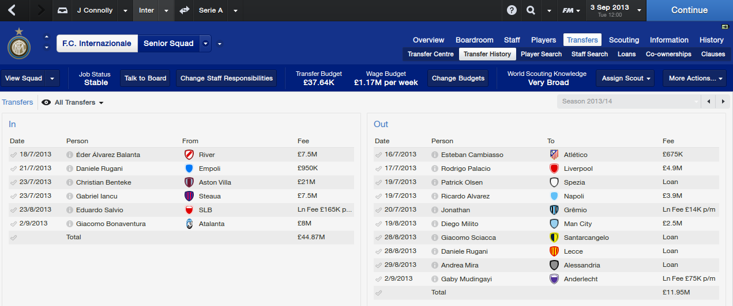Open the help question mark icon
733x306 pixels.
click(x=512, y=10)
